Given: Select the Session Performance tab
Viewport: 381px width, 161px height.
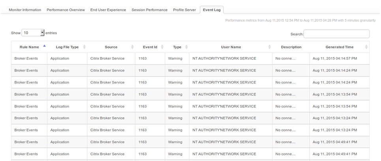Looking at the screenshot, I should (x=150, y=10).
